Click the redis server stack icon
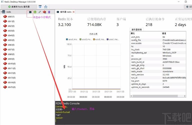The width and height of the screenshot is (192, 125). tap(4, 12)
